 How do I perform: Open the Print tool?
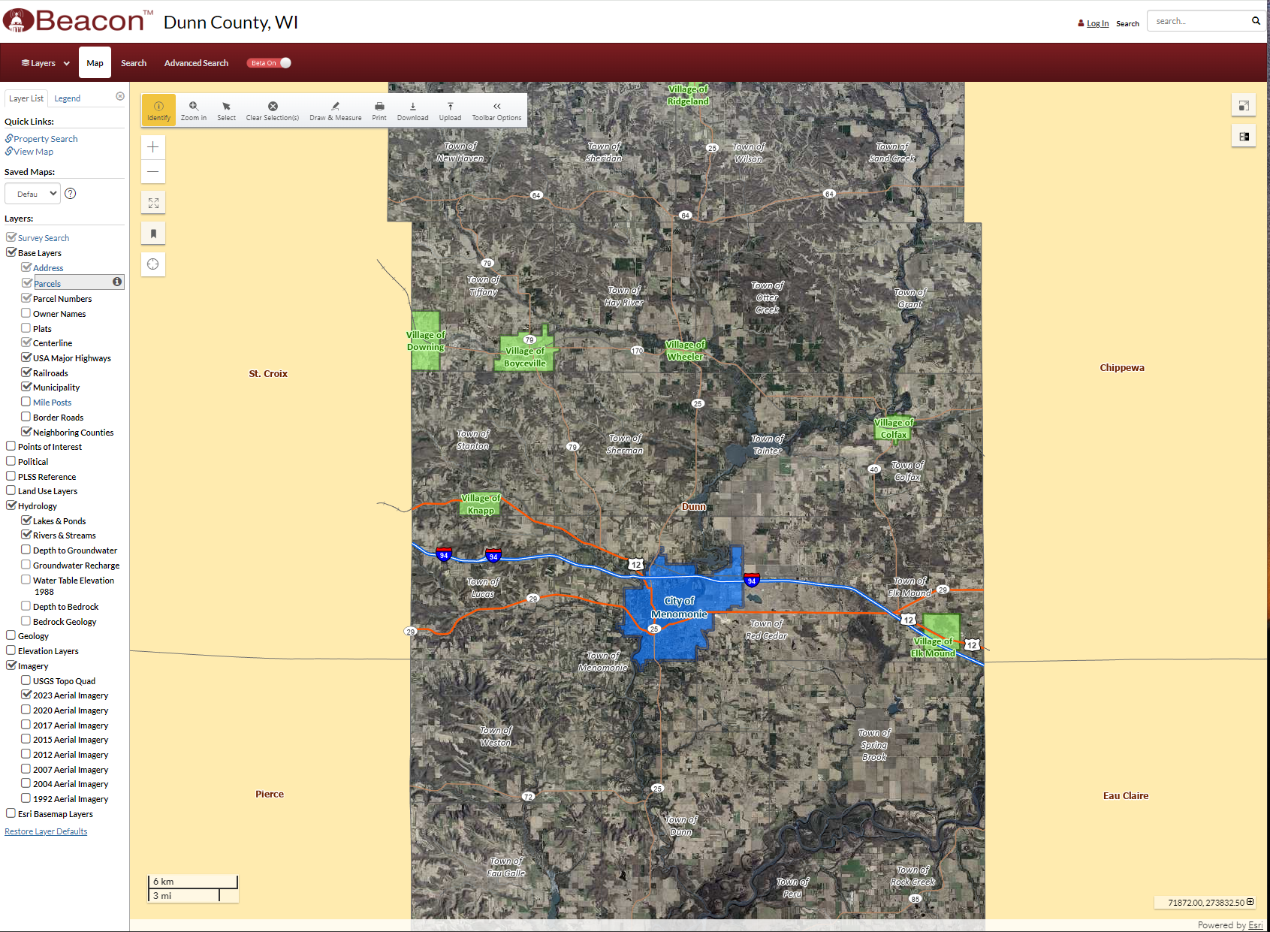click(379, 110)
